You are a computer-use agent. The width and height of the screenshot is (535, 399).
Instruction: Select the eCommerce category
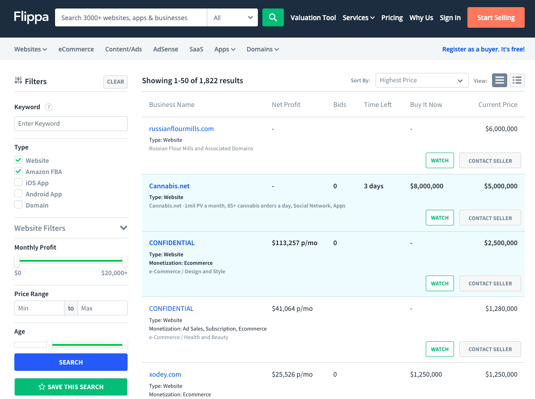tap(76, 49)
